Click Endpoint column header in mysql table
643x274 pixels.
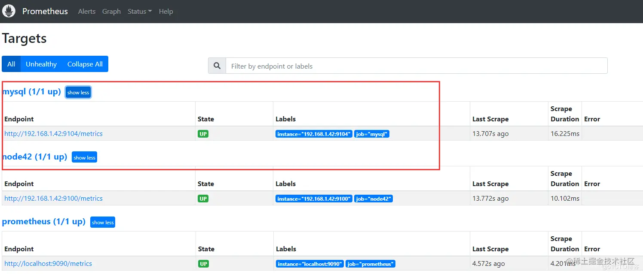tap(19, 119)
